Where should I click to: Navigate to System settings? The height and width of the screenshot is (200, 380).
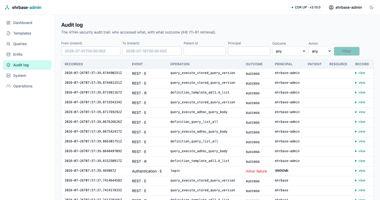(x=27, y=76)
